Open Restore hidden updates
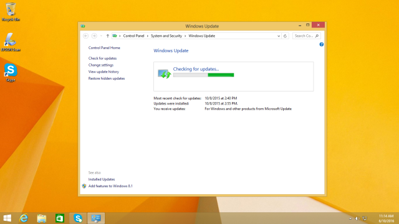Image resolution: width=399 pixels, height=224 pixels. click(107, 78)
